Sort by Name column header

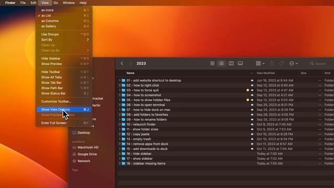130,73
